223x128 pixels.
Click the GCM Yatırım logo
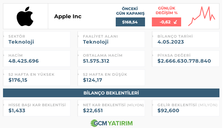111,123
